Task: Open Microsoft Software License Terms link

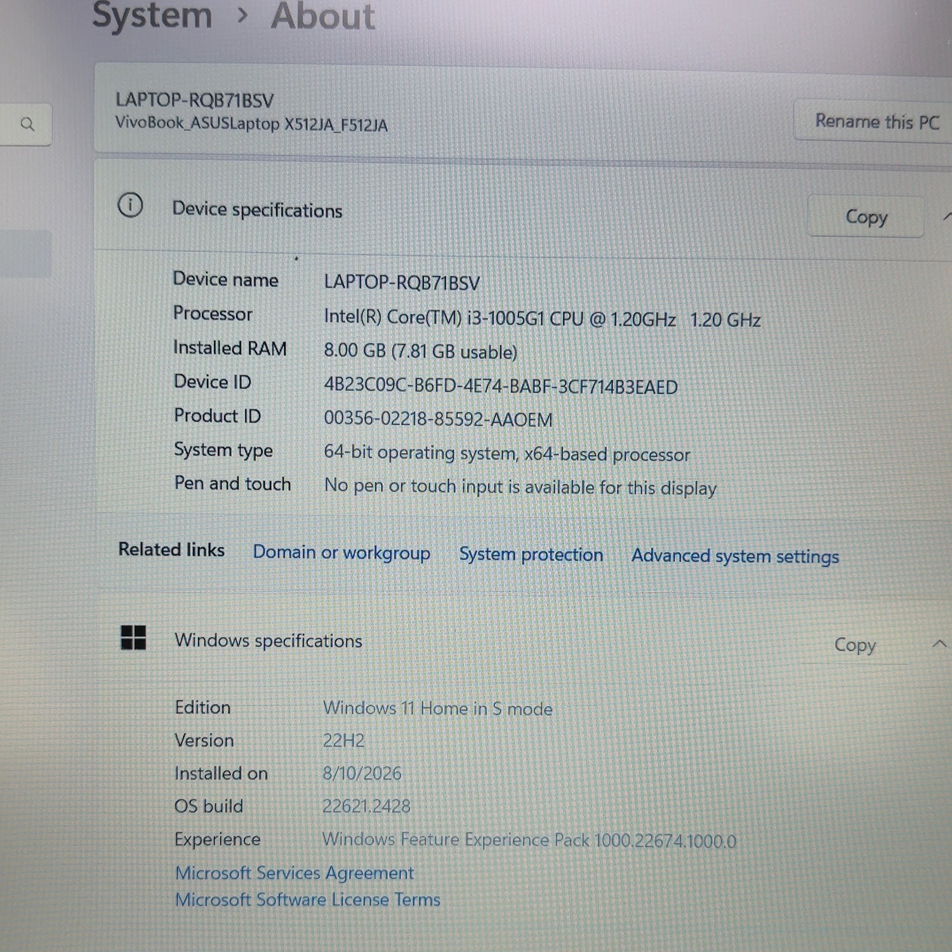Action: click(308, 900)
